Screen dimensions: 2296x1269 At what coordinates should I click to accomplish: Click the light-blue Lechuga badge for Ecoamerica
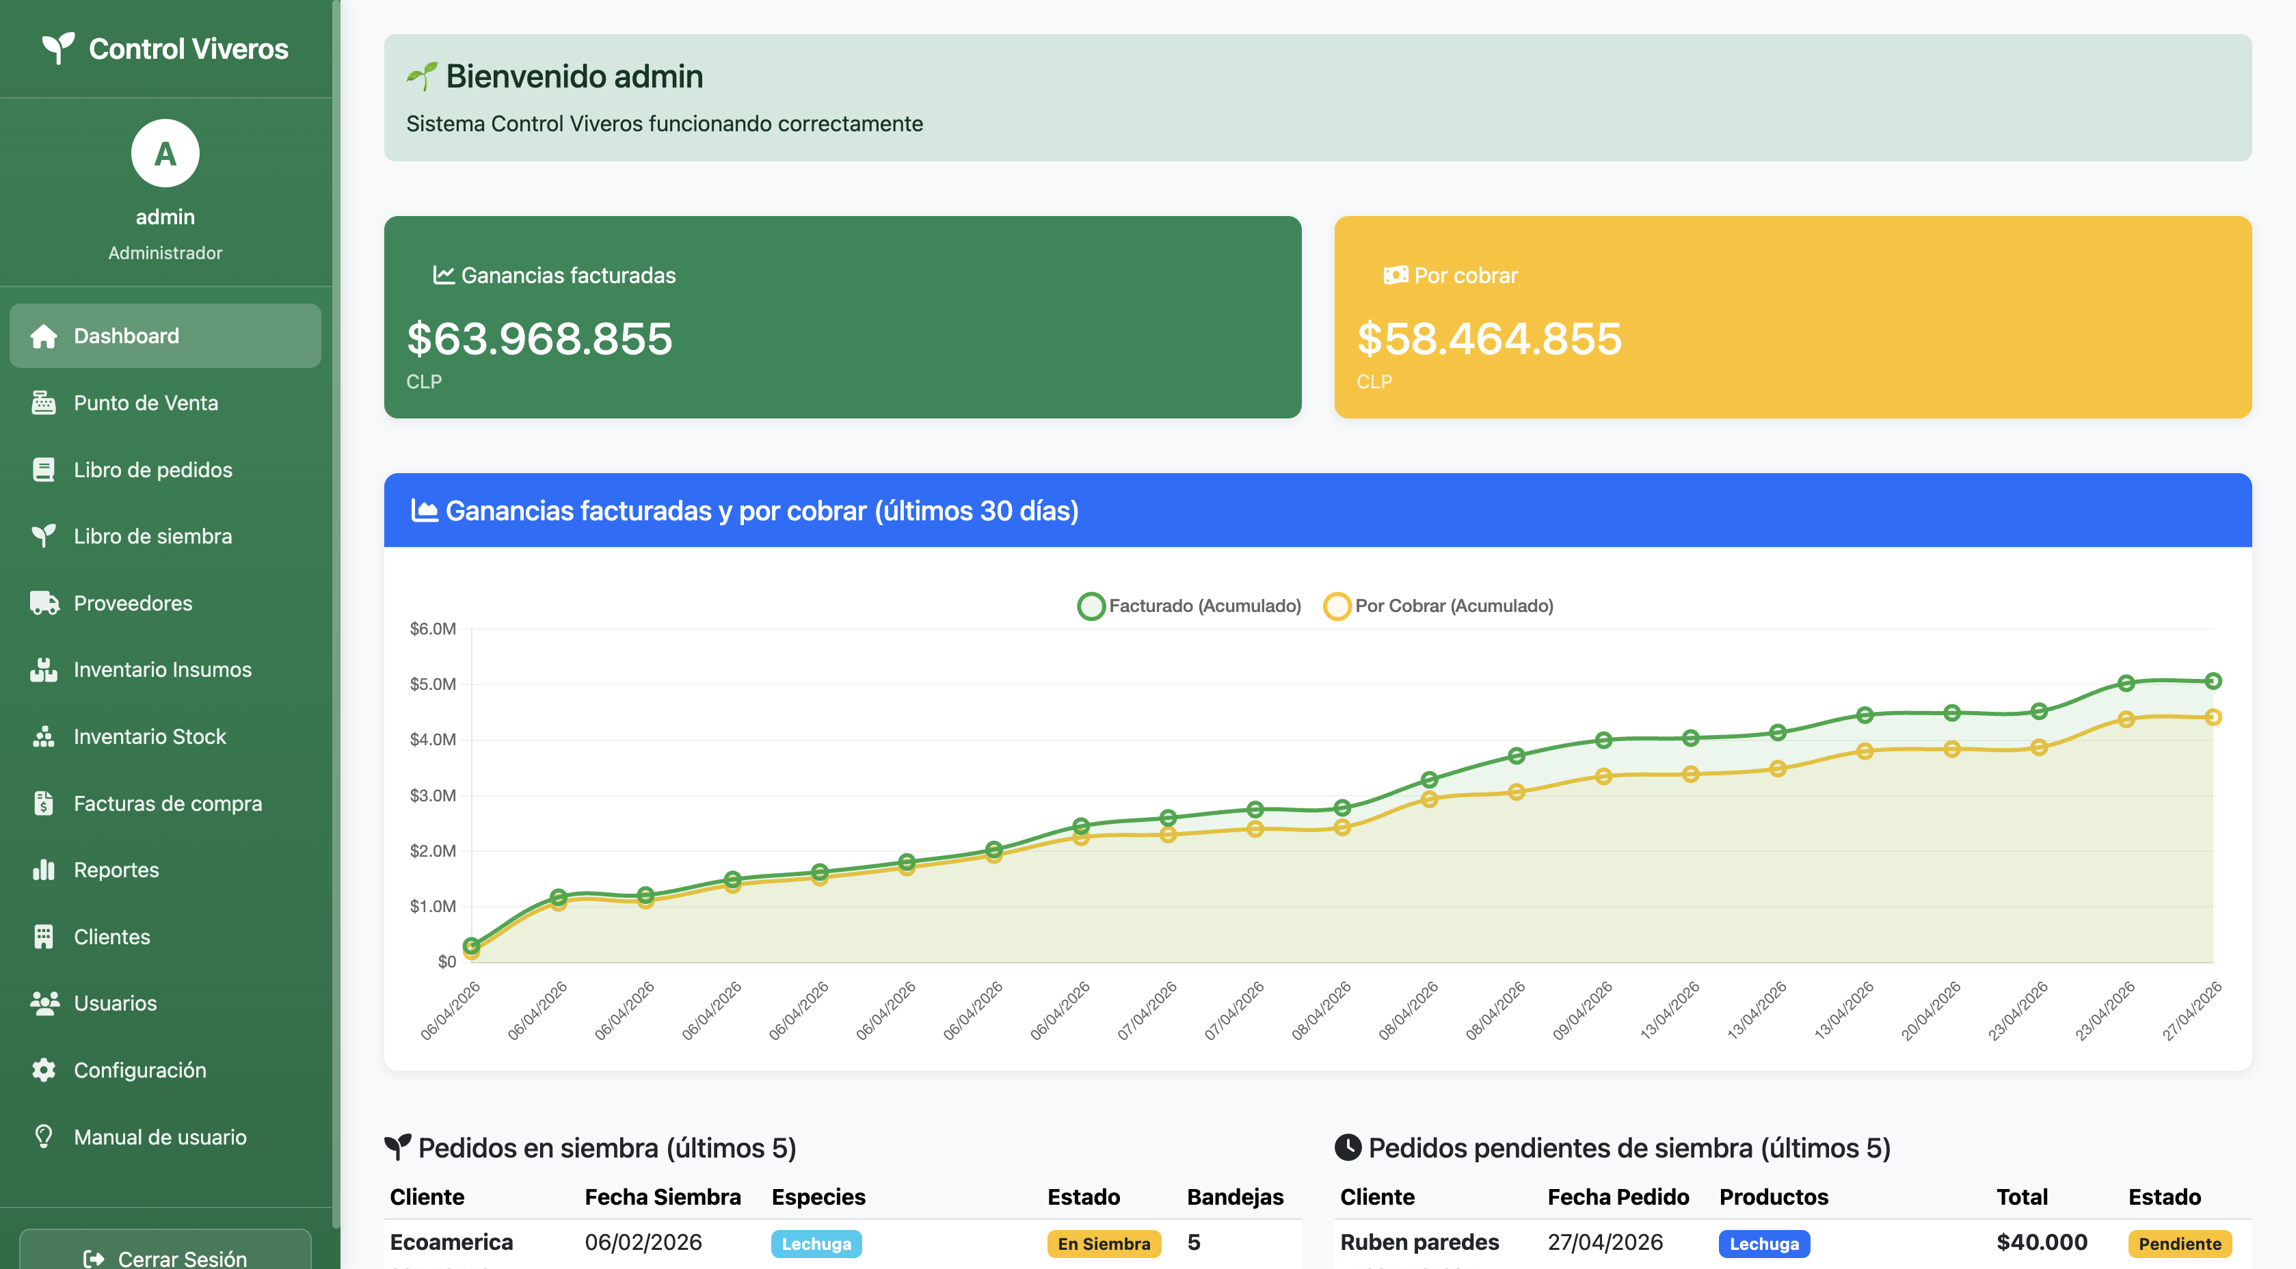tap(816, 1244)
